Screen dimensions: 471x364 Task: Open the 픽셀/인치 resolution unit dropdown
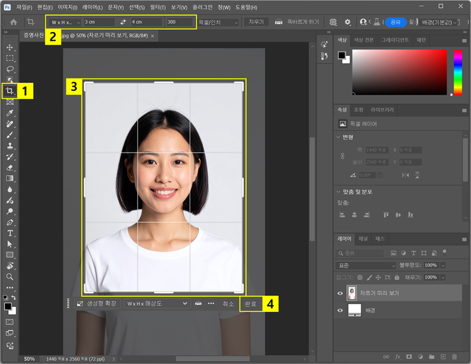click(218, 22)
